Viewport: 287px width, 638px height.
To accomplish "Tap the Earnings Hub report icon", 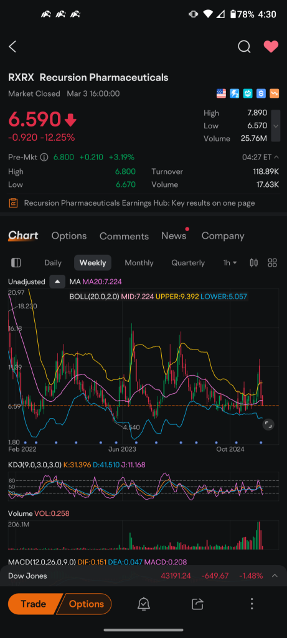I will (14, 202).
